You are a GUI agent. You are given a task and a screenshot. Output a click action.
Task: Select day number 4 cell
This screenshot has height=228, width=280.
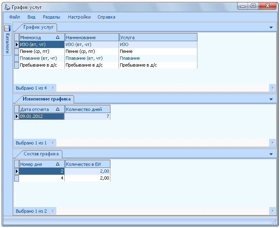coord(42,178)
